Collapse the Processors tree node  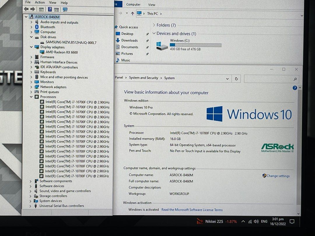click(31, 97)
